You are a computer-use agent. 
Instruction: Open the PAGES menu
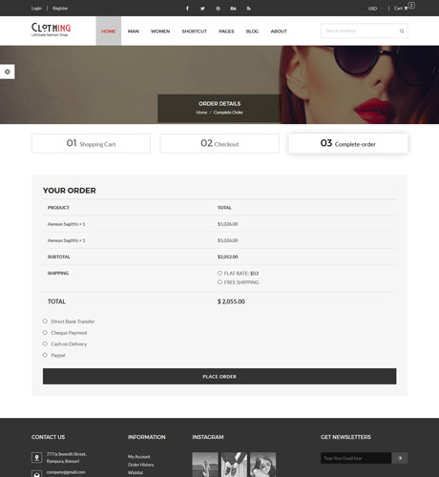(226, 31)
